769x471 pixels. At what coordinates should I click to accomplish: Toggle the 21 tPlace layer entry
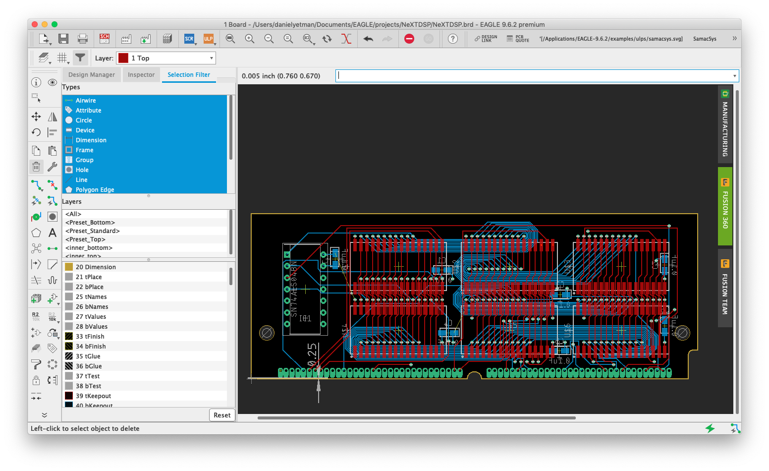coord(89,277)
